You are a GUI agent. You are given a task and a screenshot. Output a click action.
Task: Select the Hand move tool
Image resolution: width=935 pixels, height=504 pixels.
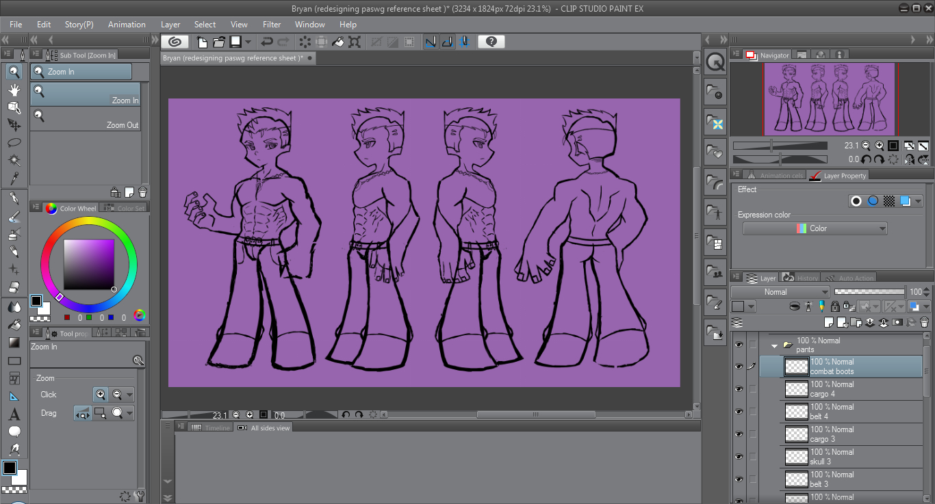[14, 90]
